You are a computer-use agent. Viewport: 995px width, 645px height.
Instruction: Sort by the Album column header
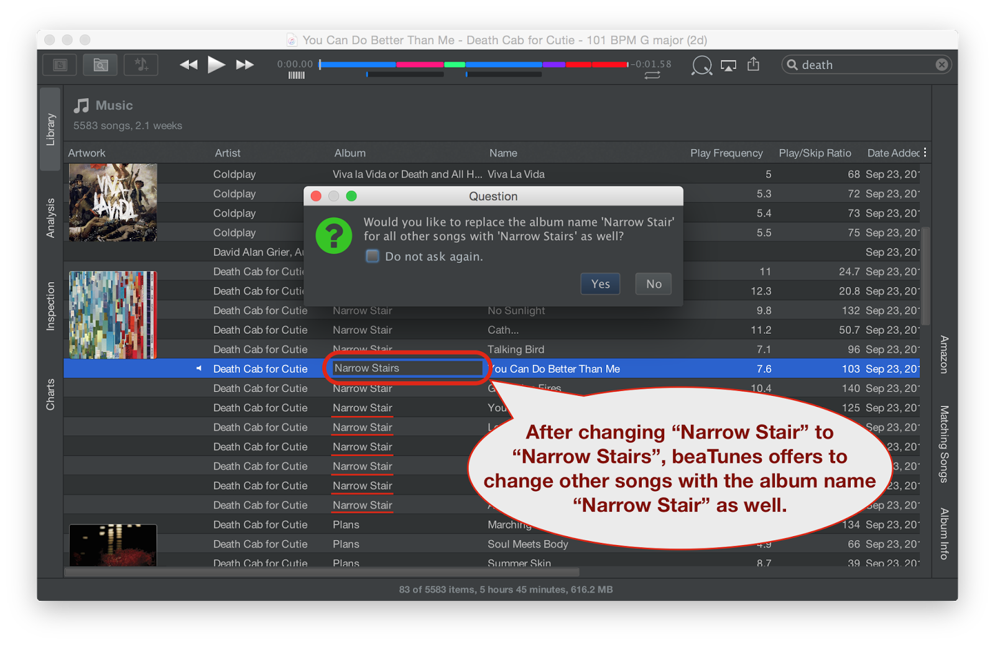point(350,153)
